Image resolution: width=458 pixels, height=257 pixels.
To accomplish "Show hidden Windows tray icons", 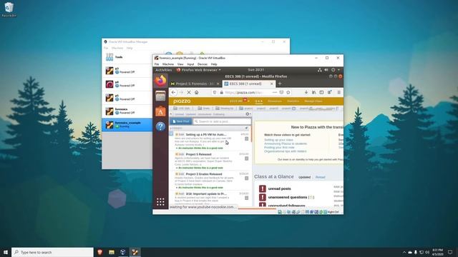I will 404,252.
